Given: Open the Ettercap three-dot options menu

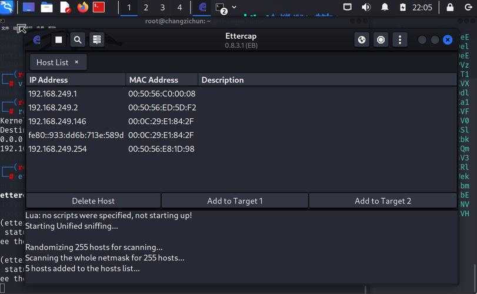Looking at the screenshot, I should pos(400,40).
